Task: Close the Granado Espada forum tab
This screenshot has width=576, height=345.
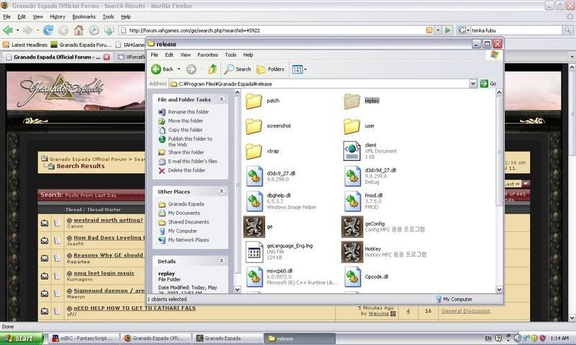Action: point(107,57)
